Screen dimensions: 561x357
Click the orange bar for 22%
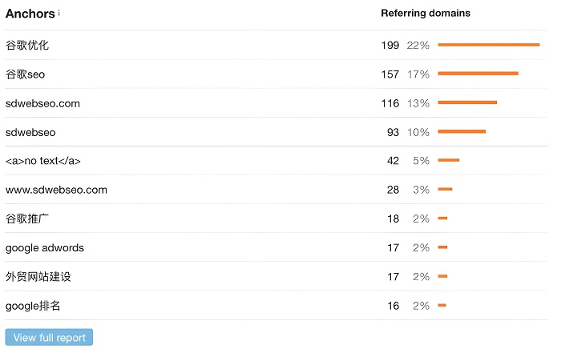click(489, 45)
